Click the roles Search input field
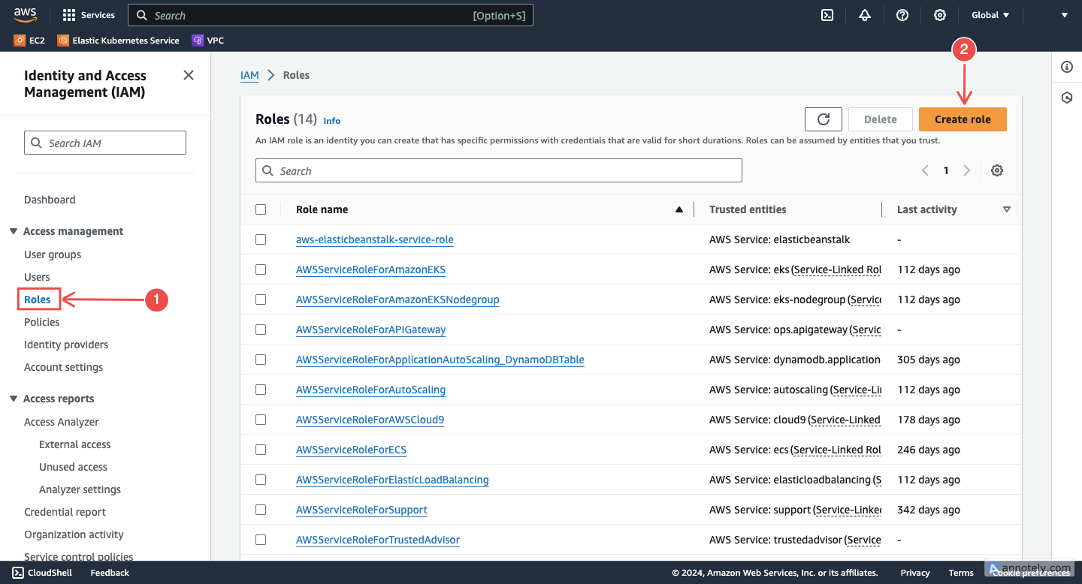 [x=499, y=171]
